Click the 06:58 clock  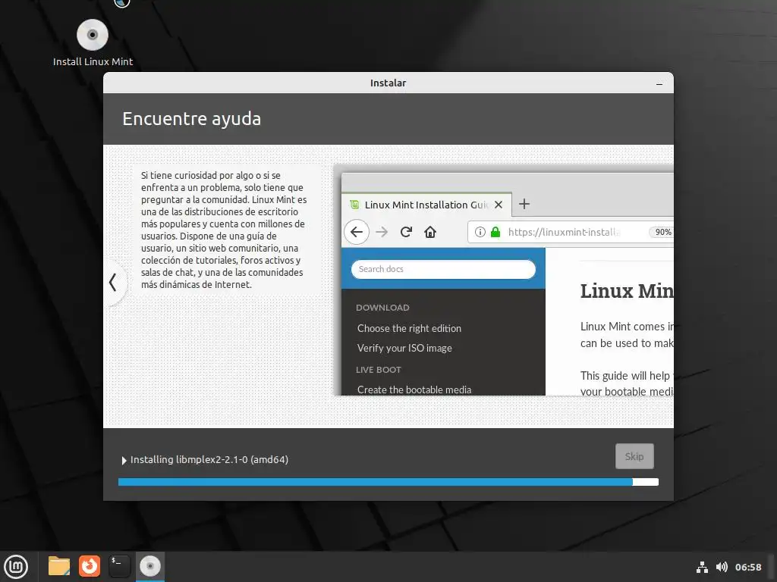pos(747,567)
